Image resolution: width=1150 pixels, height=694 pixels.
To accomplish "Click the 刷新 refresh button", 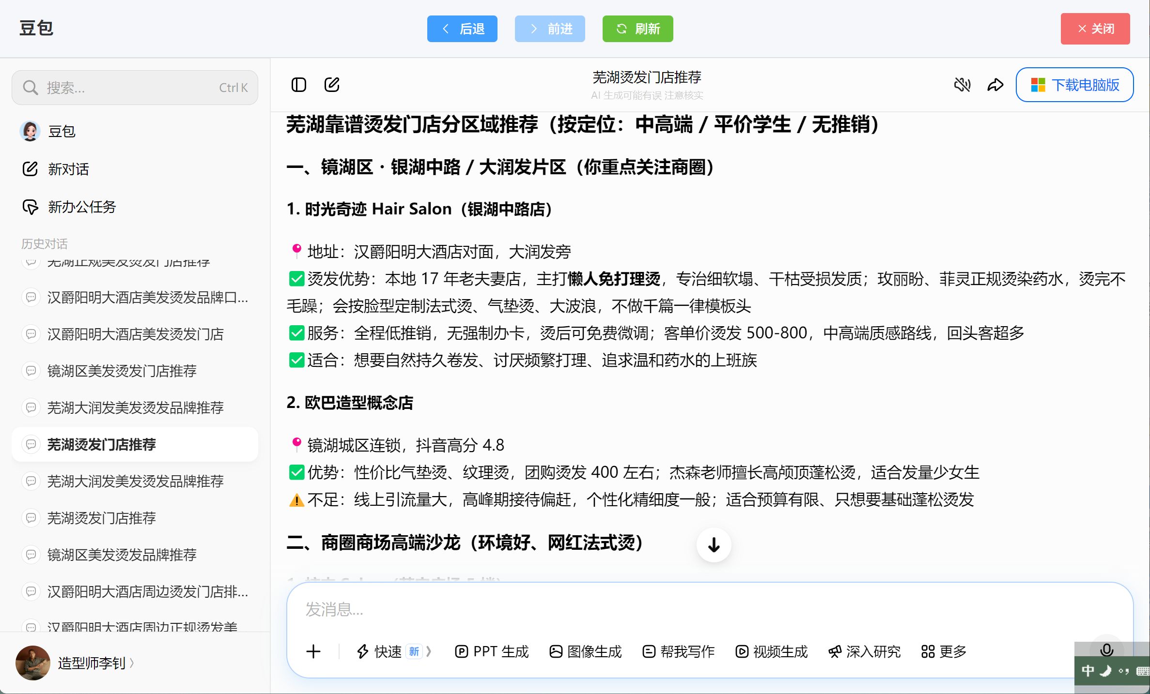I will coord(637,29).
